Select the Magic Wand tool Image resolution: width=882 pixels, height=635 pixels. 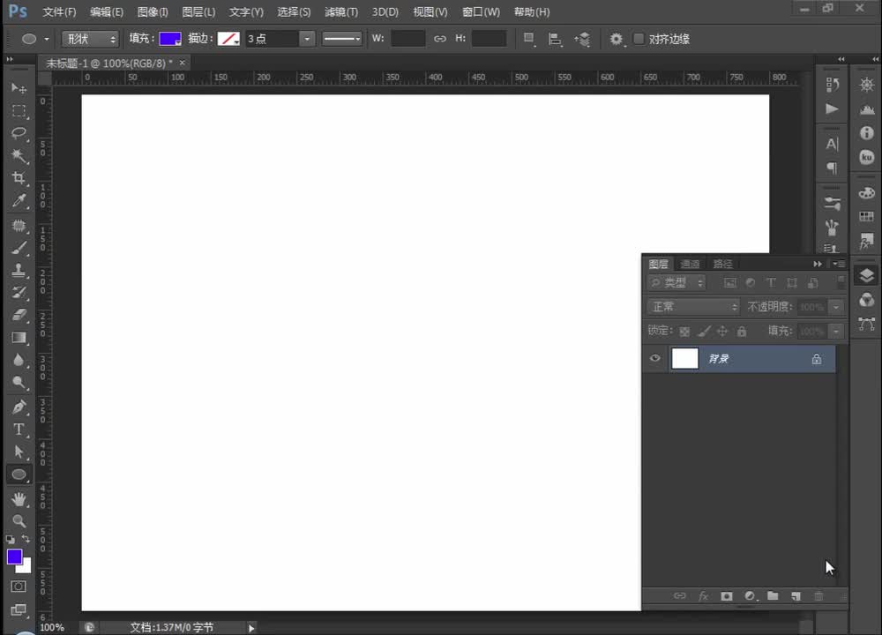click(x=19, y=156)
